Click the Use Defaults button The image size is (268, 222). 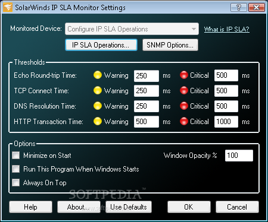pyautogui.click(x=129, y=207)
